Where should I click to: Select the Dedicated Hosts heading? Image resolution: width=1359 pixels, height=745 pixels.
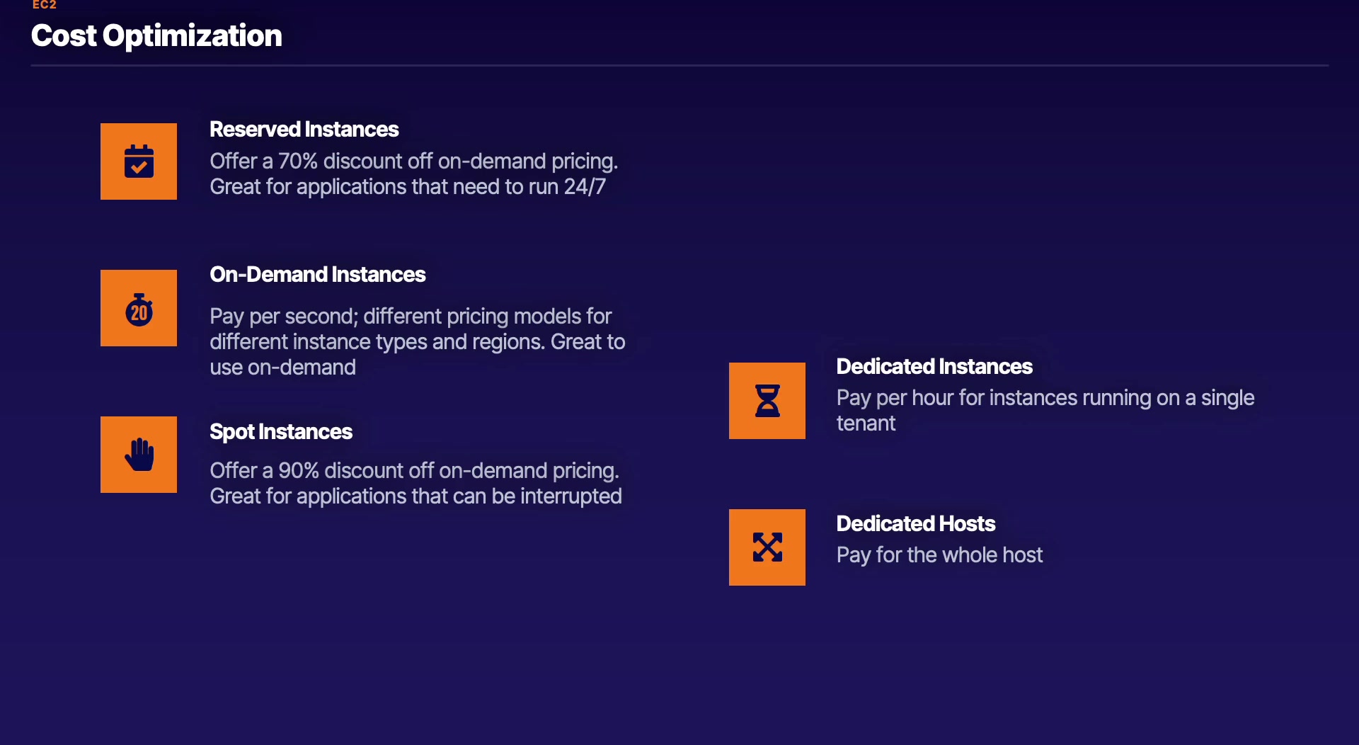pos(915,524)
